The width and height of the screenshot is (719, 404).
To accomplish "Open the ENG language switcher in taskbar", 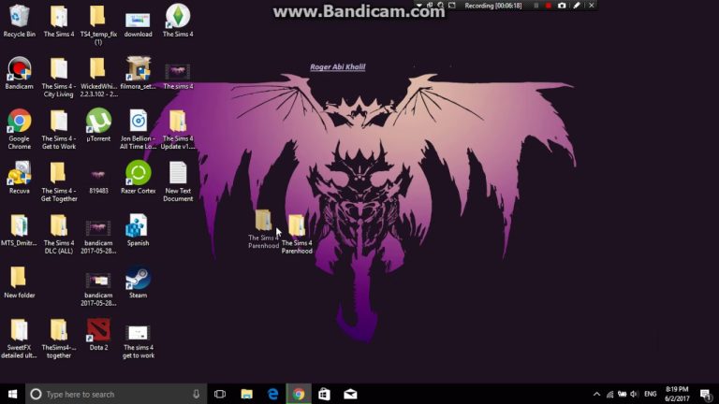I will (x=649, y=394).
